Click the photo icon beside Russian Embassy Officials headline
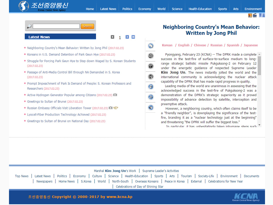The height and width of the screenshot is (205, 273). point(111,108)
